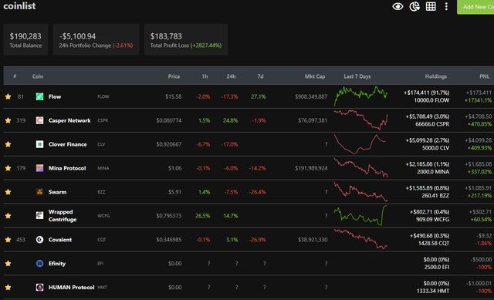Sort by the Price column header
Screen dimensions: 494x300
[x=174, y=76]
